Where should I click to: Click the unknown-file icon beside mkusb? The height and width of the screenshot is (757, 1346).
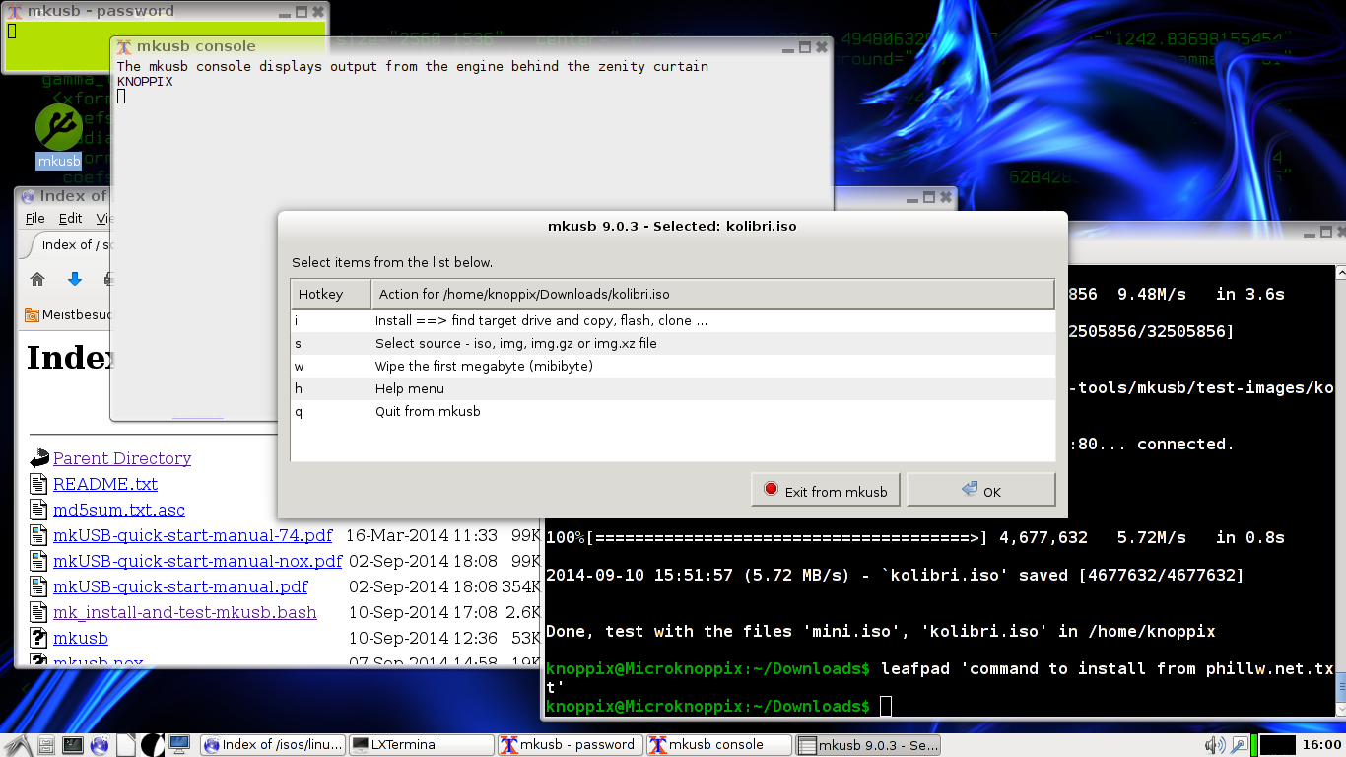[x=38, y=638]
